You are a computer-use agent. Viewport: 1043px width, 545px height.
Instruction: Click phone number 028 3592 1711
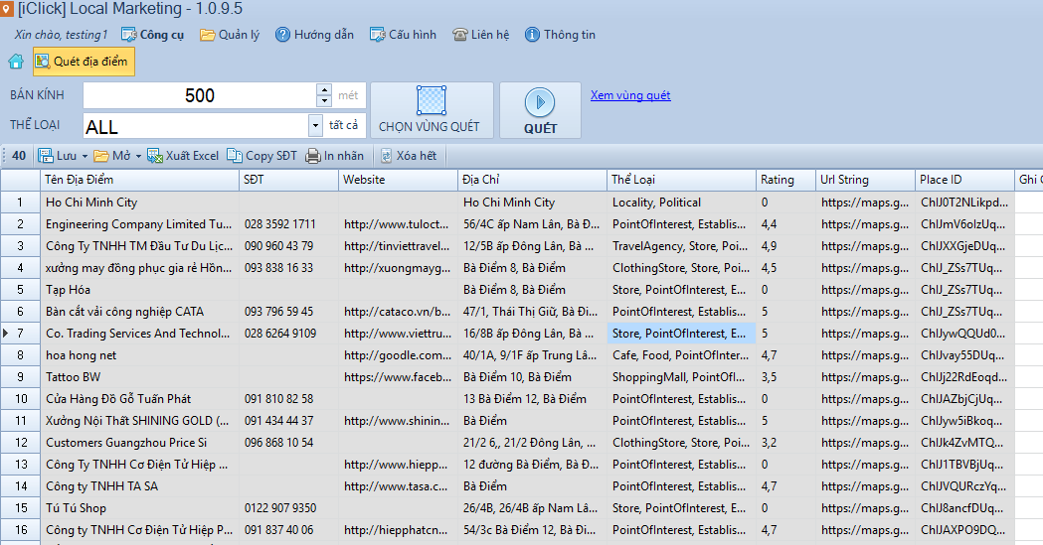tap(288, 224)
